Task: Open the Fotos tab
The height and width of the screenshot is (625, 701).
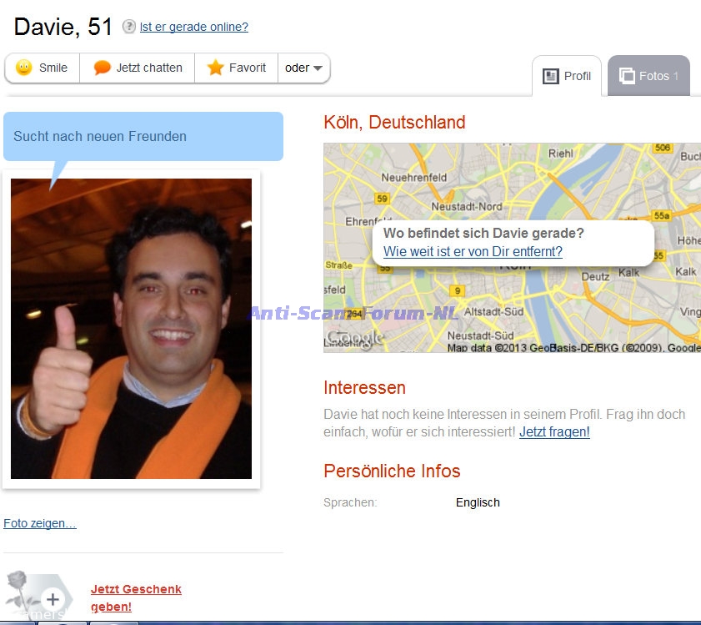Action: (648, 76)
